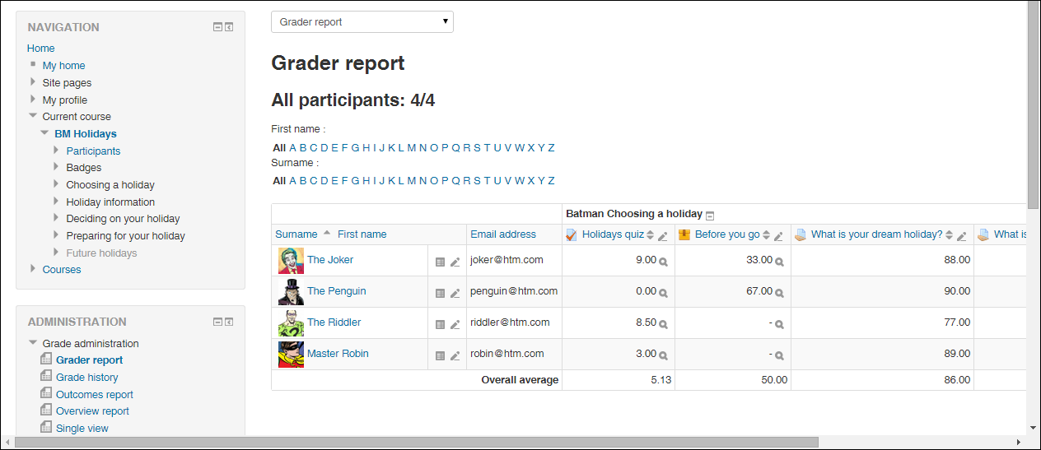Click the vertical scrollbar thumb
Image resolution: width=1041 pixels, height=450 pixels.
pos(1034,104)
